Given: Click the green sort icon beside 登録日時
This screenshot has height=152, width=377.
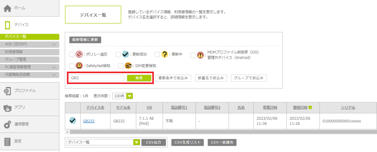Looking at the screenshot, I should 311,108.
